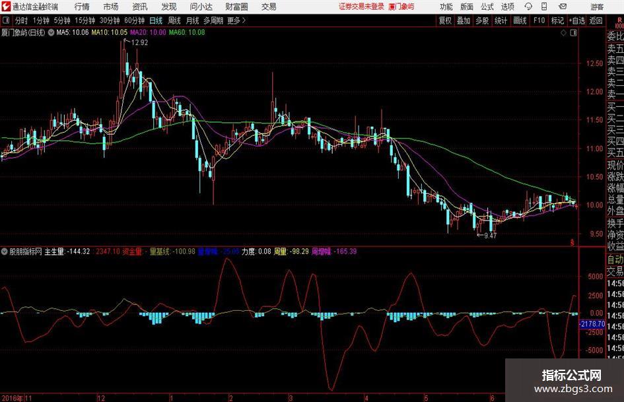This screenshot has height=402, width=624.
Task: Click the 叠加 overlay button
Action: pyautogui.click(x=464, y=20)
